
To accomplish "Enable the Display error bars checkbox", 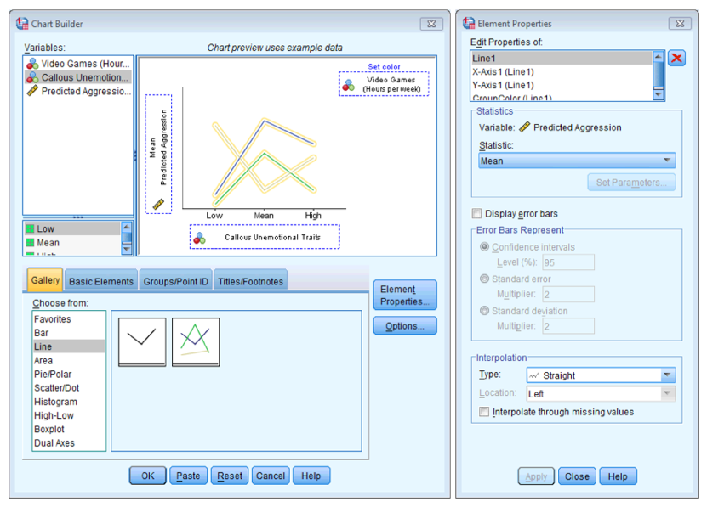I will [476, 213].
